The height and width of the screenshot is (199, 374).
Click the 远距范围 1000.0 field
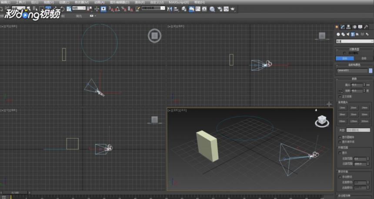coord(360,164)
